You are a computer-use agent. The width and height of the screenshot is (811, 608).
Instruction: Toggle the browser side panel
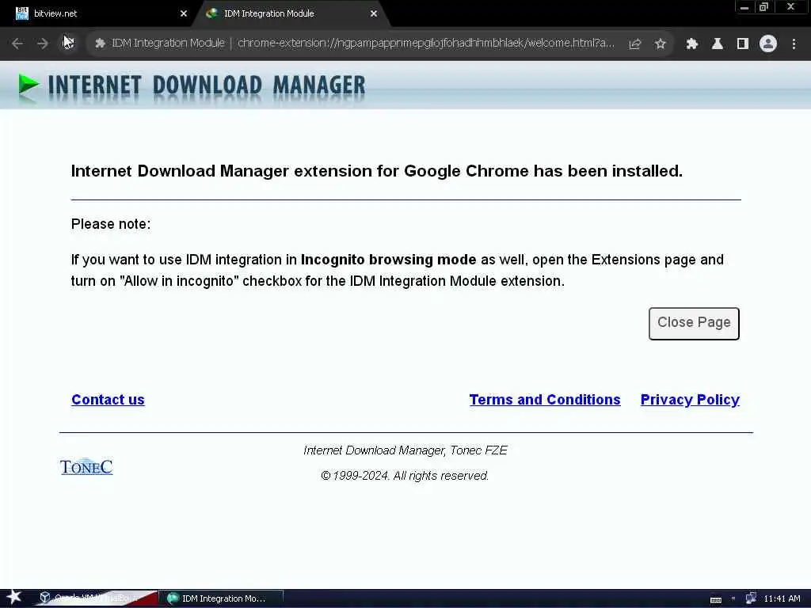pos(743,44)
